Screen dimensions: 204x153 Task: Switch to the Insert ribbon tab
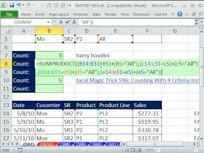coord(40,14)
